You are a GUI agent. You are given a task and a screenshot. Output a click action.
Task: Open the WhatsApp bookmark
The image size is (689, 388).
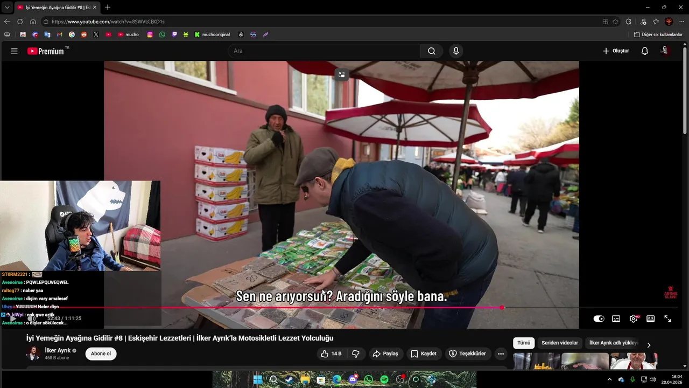(x=162, y=34)
